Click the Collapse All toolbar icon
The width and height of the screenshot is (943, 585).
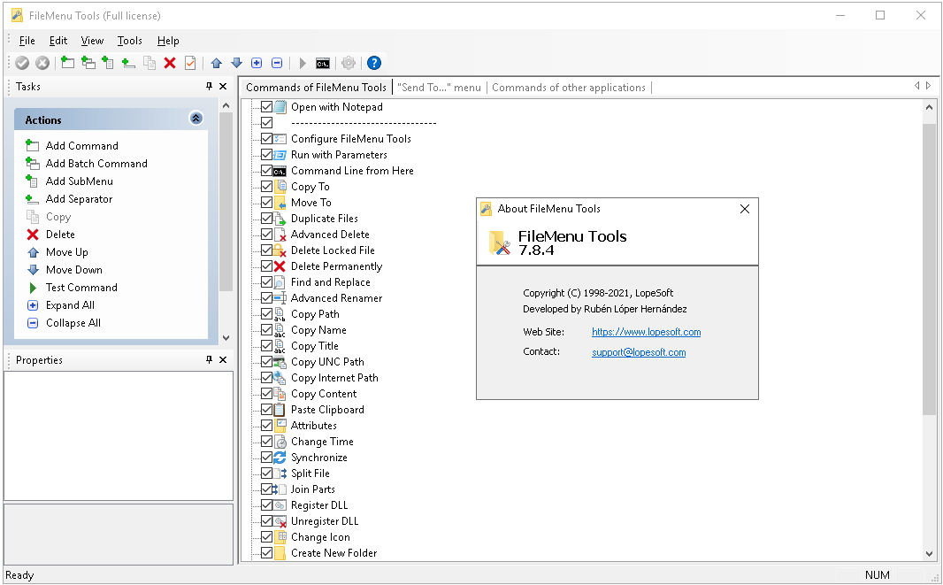(277, 63)
